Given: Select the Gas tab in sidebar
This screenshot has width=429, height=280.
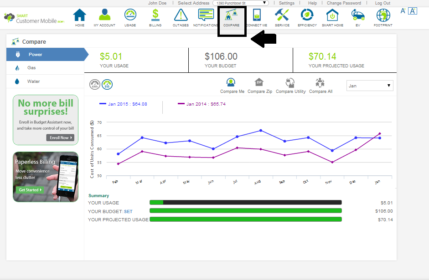Looking at the screenshot, I should pos(31,68).
